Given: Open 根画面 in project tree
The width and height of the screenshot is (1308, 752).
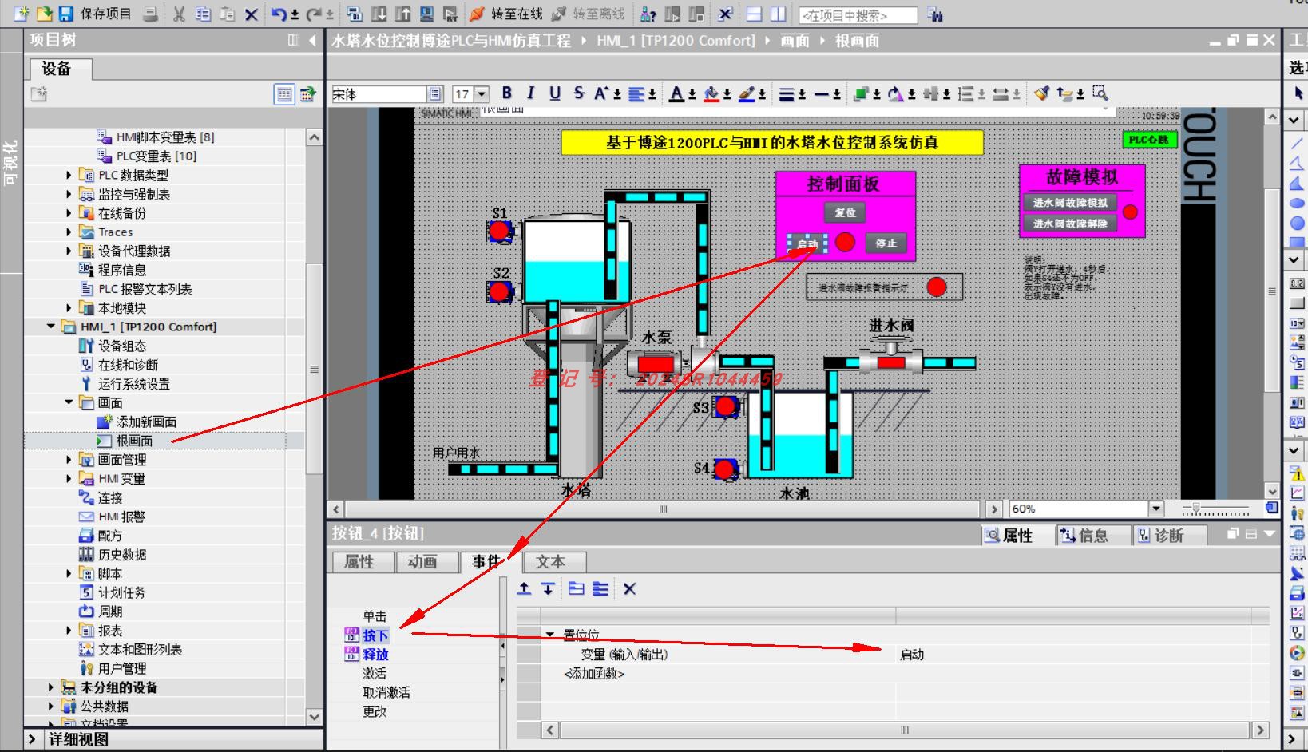Looking at the screenshot, I should tap(134, 441).
